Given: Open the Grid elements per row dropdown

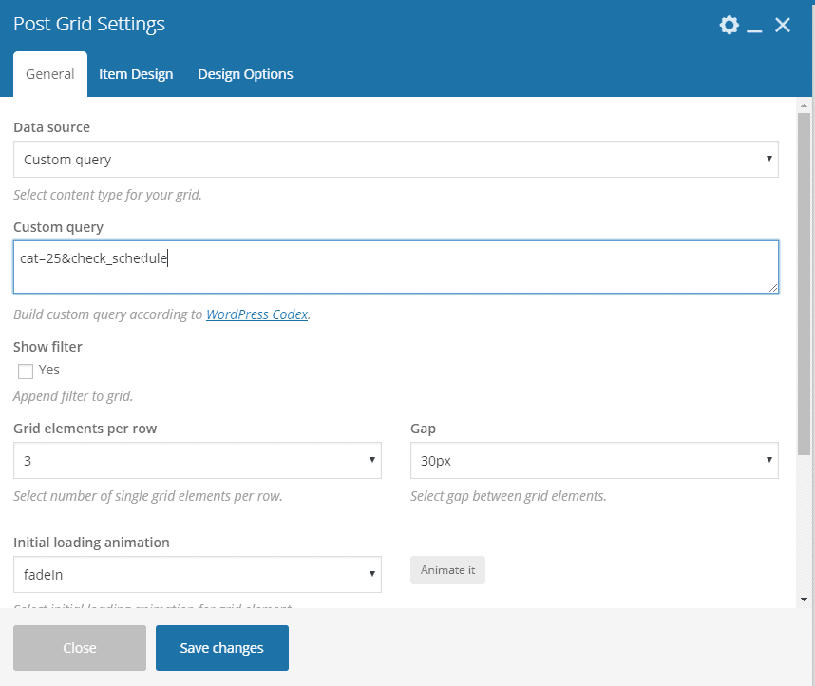Looking at the screenshot, I should pos(197,460).
